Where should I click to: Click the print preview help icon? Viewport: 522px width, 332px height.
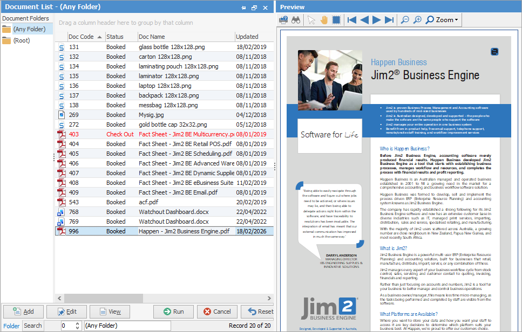pos(283,20)
